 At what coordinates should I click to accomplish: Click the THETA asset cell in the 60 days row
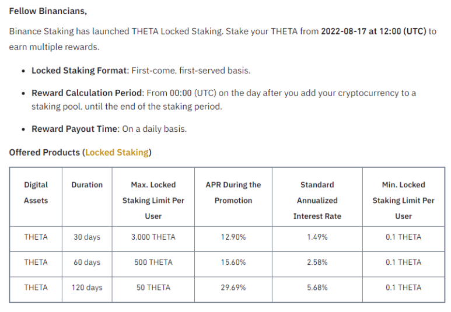tap(36, 262)
